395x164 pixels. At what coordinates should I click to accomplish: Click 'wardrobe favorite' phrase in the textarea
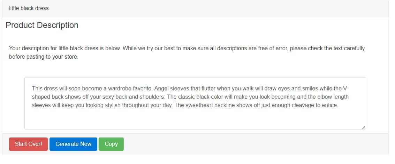[130, 89]
